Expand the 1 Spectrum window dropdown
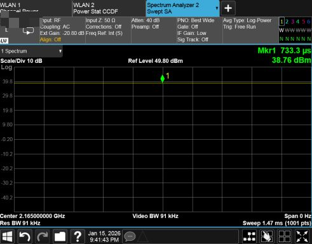This screenshot has width=312, height=244. coord(31,51)
